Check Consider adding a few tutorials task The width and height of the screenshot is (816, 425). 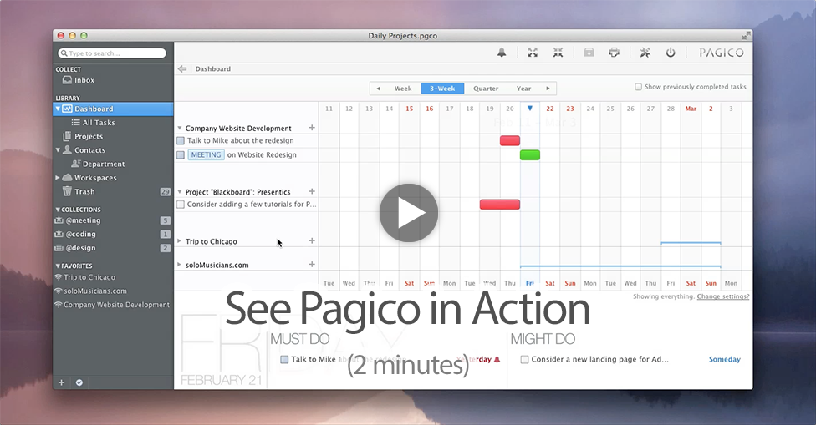pyautogui.click(x=181, y=205)
